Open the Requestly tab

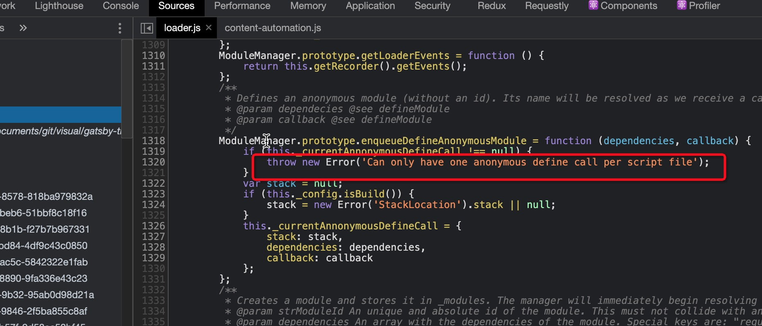point(547,6)
